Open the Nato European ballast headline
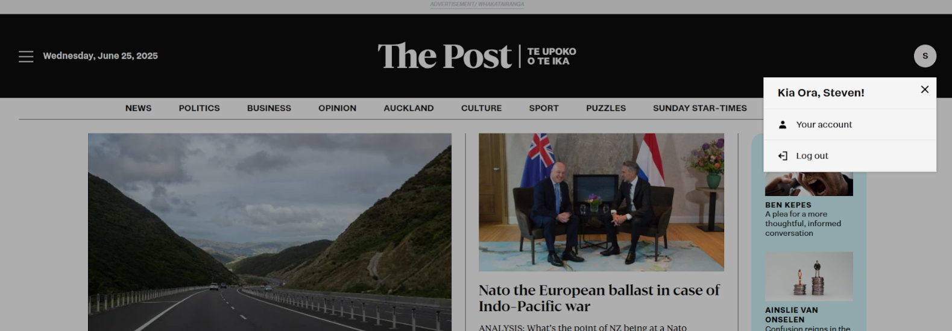Viewport: 952px width, 331px height. click(599, 298)
